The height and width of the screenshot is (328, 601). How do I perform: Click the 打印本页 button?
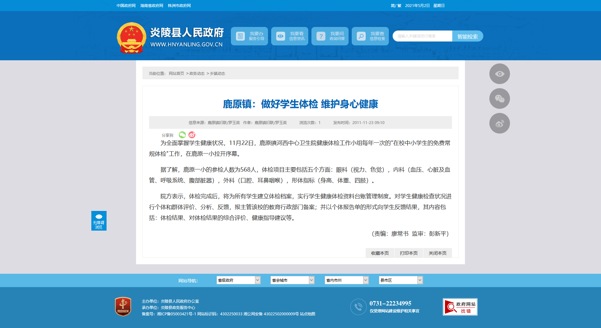coord(408,253)
